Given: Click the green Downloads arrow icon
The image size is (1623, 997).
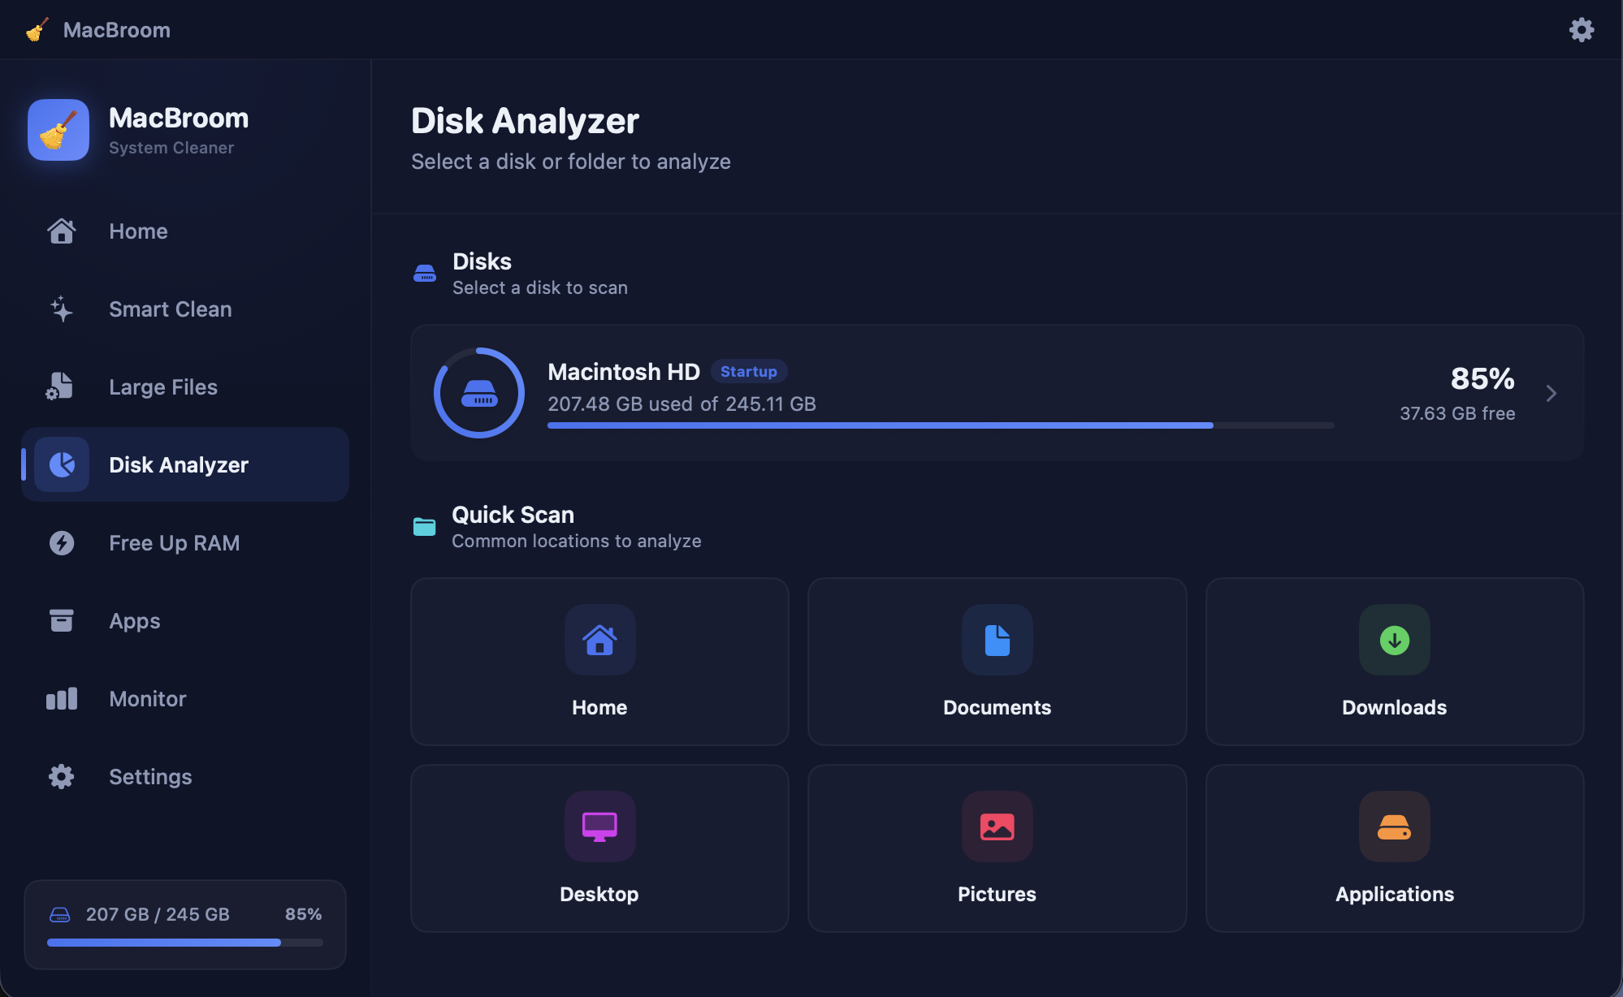Looking at the screenshot, I should [1395, 640].
